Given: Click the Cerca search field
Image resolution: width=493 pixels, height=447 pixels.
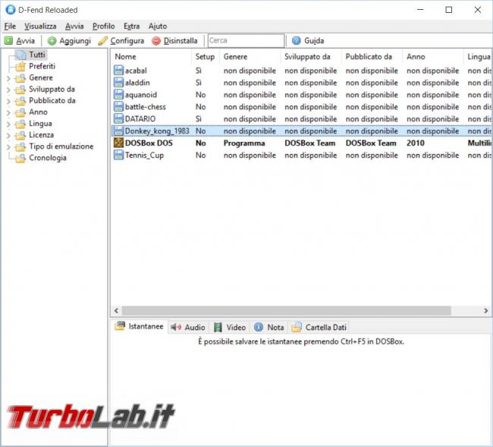Looking at the screenshot, I should pyautogui.click(x=246, y=40).
